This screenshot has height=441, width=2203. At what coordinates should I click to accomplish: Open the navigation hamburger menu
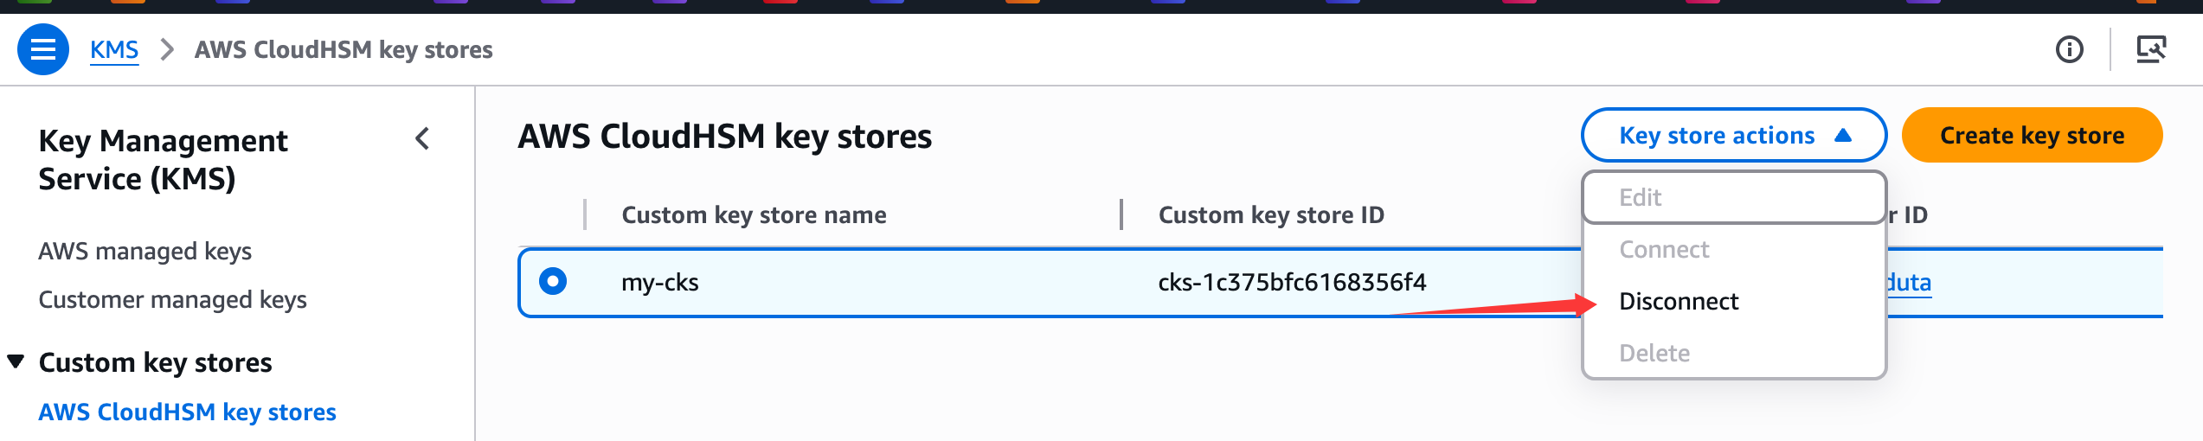[43, 49]
